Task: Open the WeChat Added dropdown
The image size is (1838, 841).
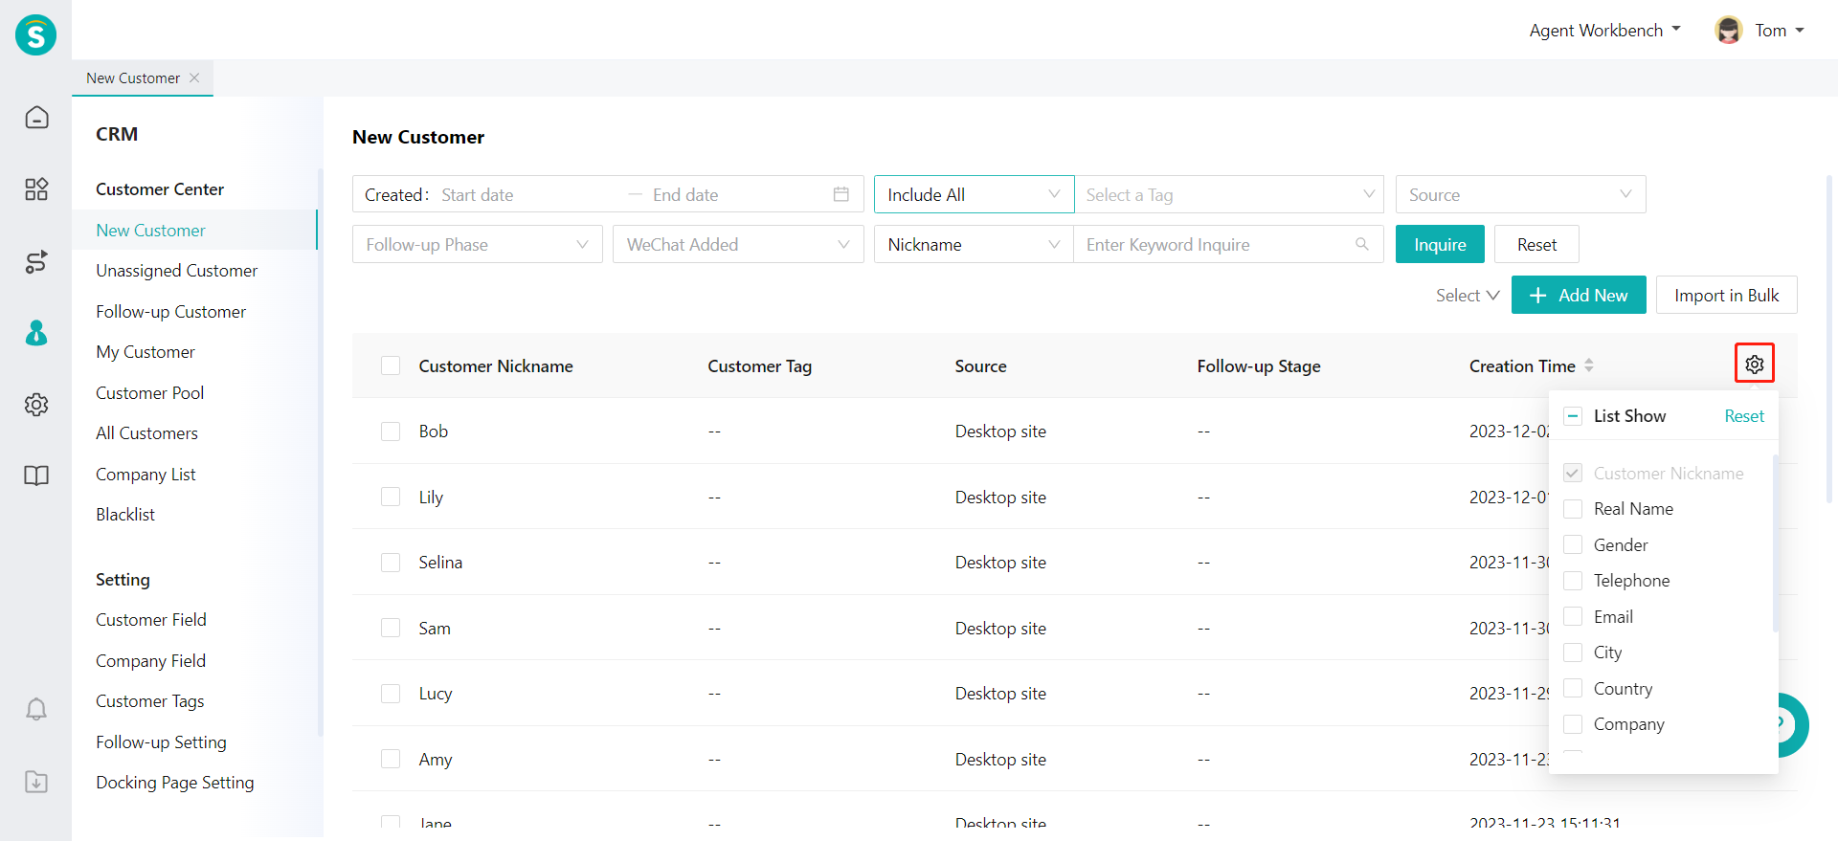Action: pos(738,244)
